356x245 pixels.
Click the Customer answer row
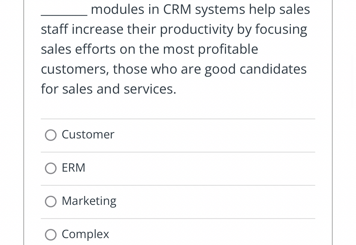coord(178,135)
